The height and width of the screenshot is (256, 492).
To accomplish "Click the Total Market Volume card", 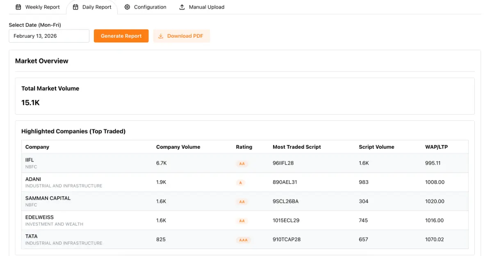I will 244,96.
